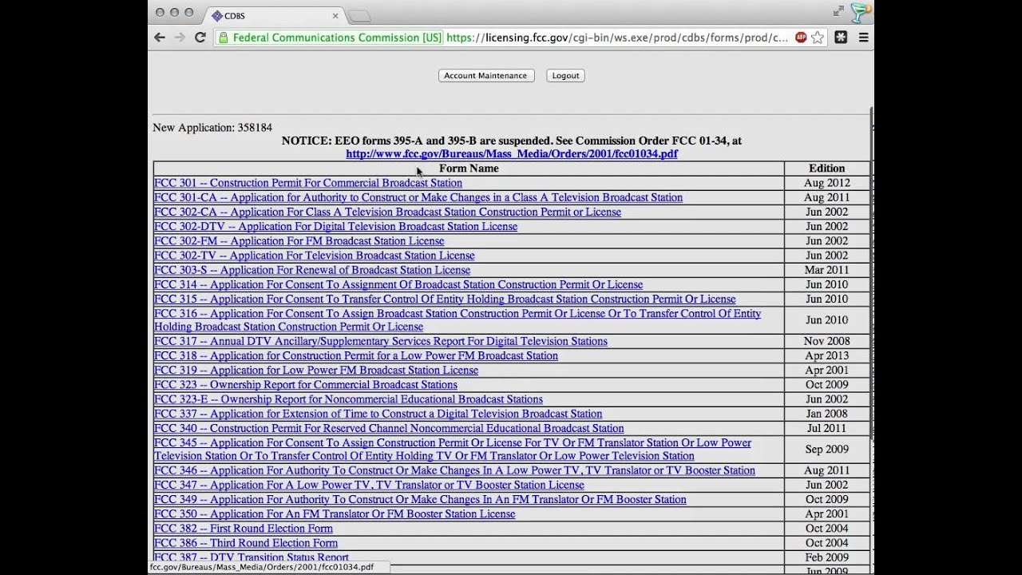The image size is (1022, 575).
Task: Open FCC 314 Consent To Assignment link
Action: pos(398,284)
